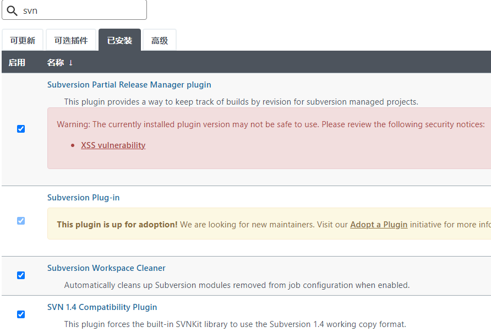Click the text 'This plugin is up for adoption!'
Image resolution: width=491 pixels, height=332 pixels.
pos(117,225)
